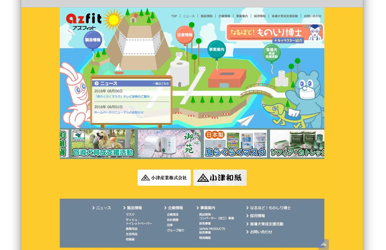Open 会社概要 in the footer

172,220
